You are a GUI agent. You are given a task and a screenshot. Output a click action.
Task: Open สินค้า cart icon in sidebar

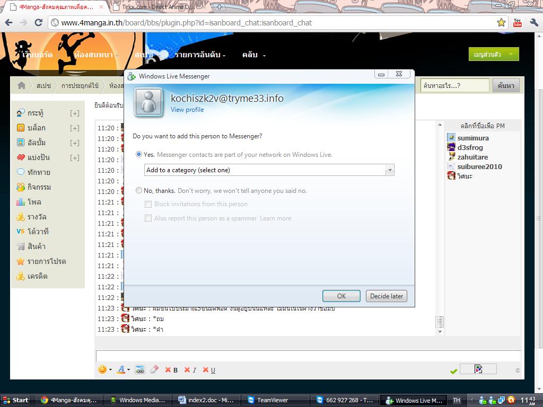[x=21, y=246]
